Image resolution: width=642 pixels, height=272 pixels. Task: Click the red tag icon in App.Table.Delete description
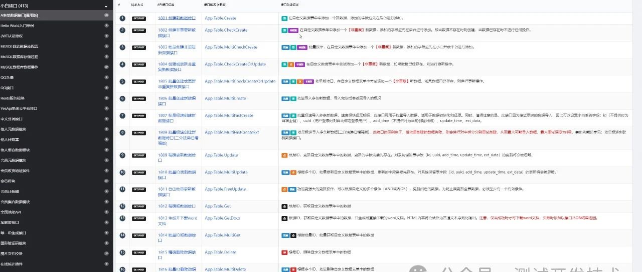(284, 252)
